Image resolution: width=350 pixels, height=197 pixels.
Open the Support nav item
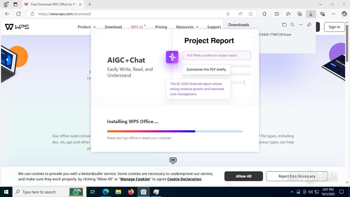(x=214, y=27)
